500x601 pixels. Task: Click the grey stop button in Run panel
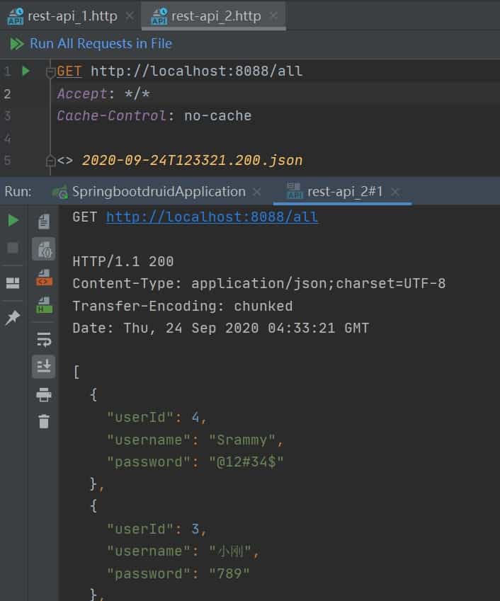pyautogui.click(x=13, y=248)
